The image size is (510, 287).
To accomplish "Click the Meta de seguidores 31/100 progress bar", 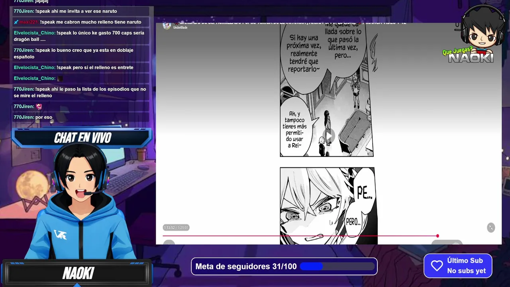I will (337, 266).
